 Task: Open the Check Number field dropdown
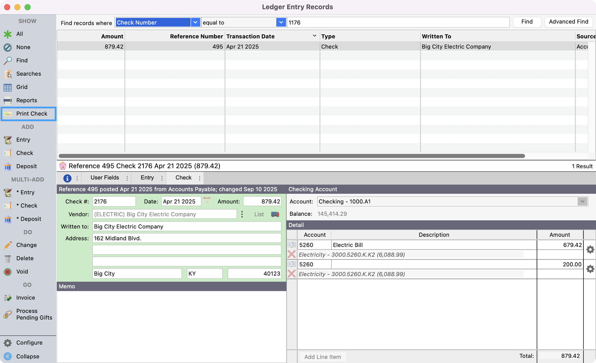pyautogui.click(x=195, y=22)
